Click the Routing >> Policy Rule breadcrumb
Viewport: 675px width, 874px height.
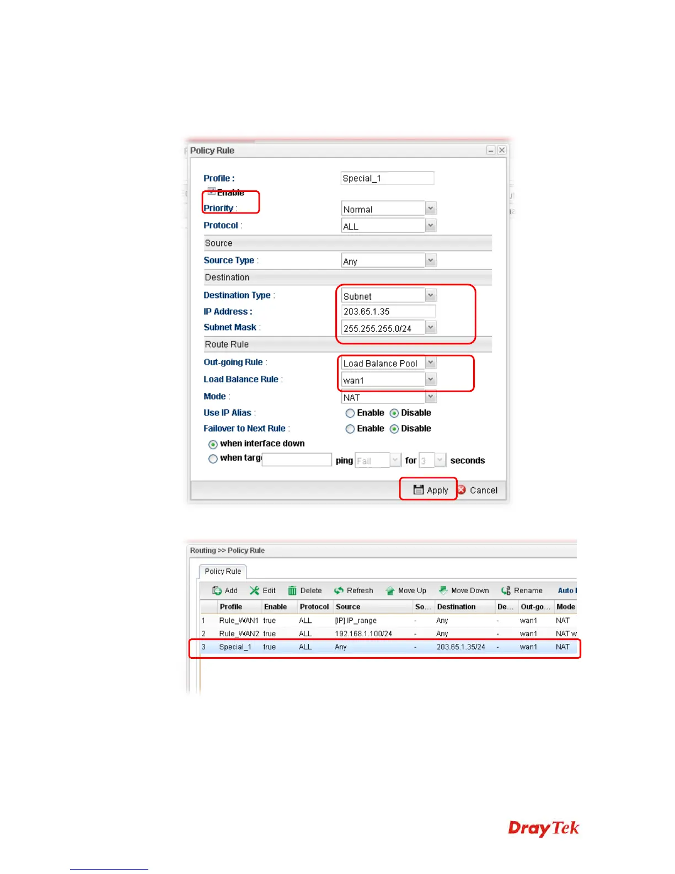[227, 550]
